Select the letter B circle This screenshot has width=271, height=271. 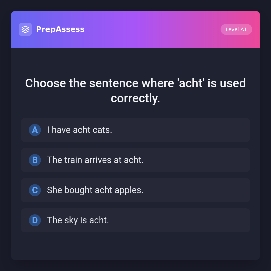(35, 160)
